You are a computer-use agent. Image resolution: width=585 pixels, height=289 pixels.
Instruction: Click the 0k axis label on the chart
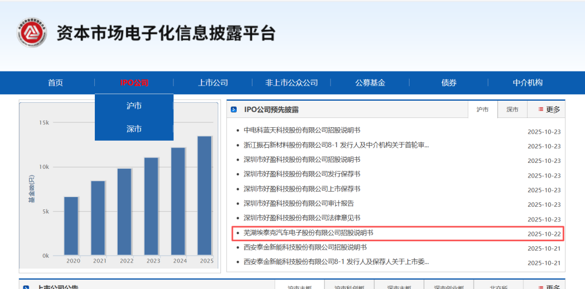pos(45,256)
